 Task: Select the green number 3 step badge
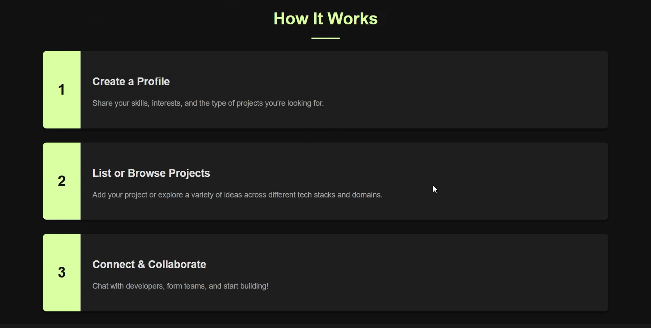pos(62,272)
